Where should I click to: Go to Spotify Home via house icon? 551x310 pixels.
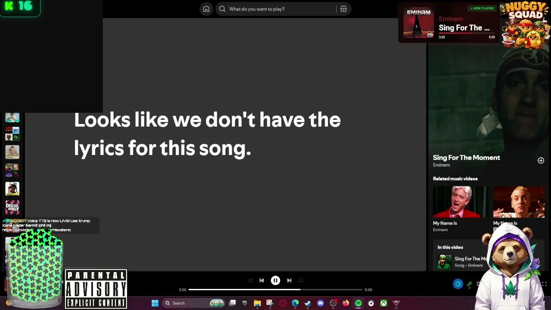tap(206, 9)
